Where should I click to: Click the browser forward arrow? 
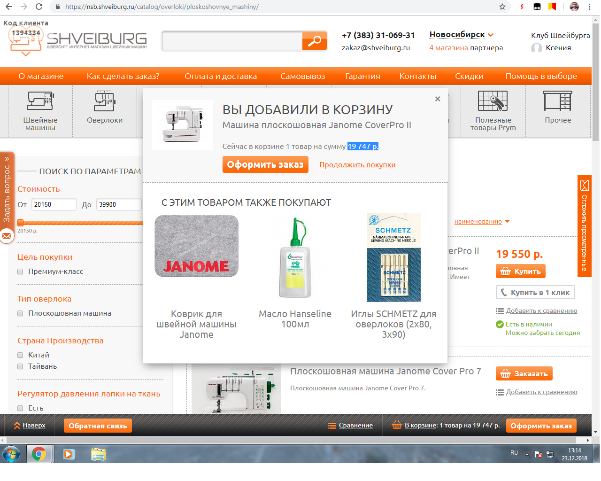[x=24, y=7]
